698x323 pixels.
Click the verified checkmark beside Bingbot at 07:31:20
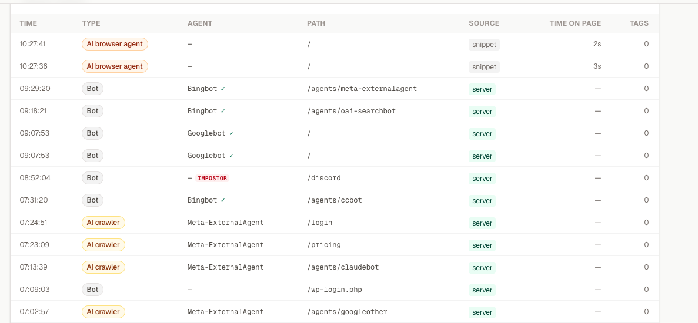[x=223, y=200]
